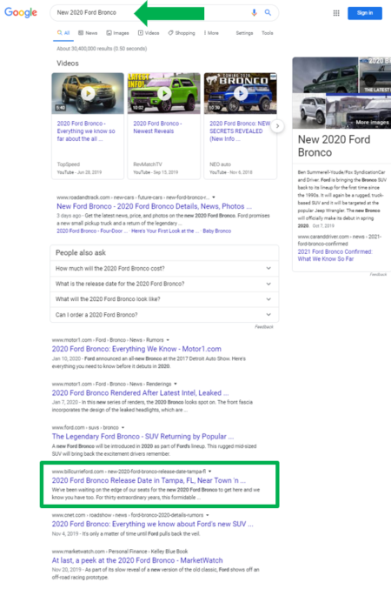
Task: Switch to the News tab
Action: coord(88,33)
